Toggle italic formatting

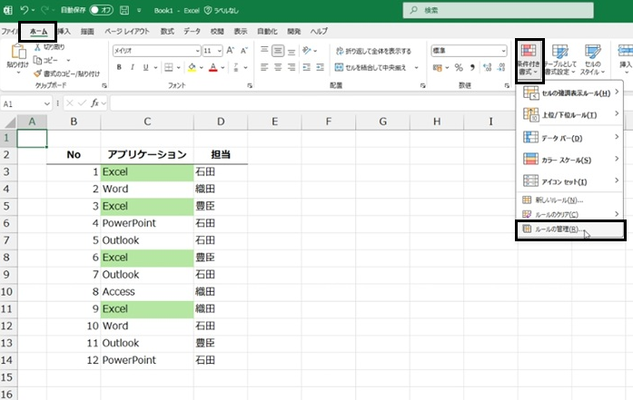pyautogui.click(x=134, y=67)
